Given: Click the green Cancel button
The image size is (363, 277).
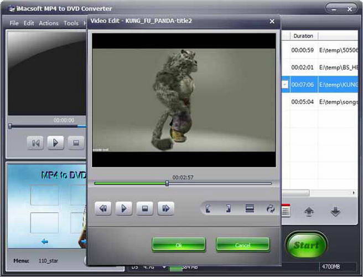Looking at the screenshot, I should 242,245.
